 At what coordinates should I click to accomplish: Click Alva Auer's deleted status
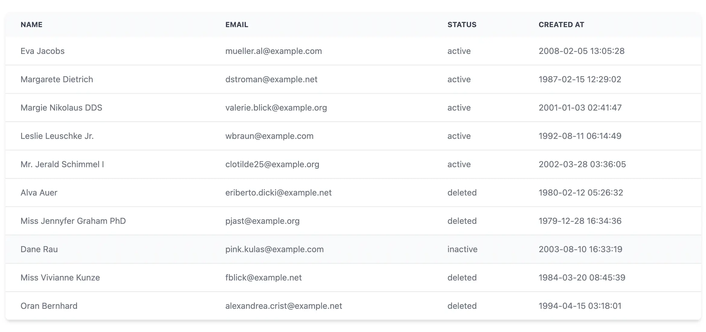pos(462,193)
